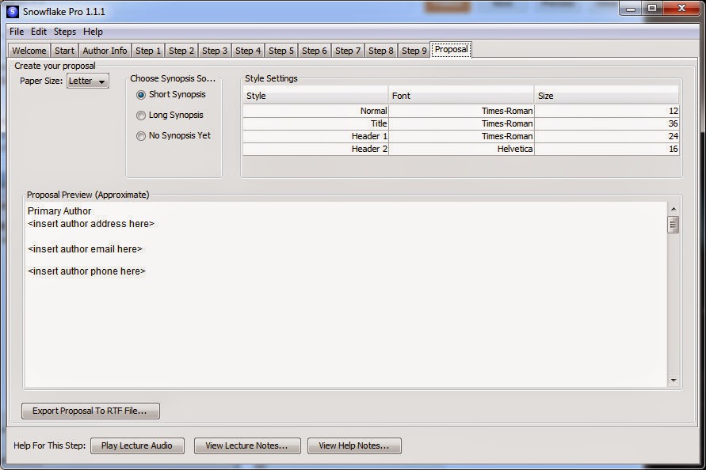
Task: Open the Step 5 tab
Action: (x=281, y=51)
